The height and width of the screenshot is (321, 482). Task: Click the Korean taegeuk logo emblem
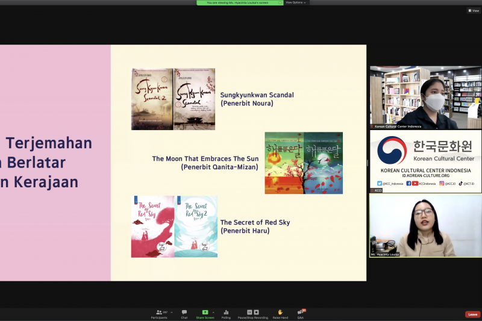392,150
